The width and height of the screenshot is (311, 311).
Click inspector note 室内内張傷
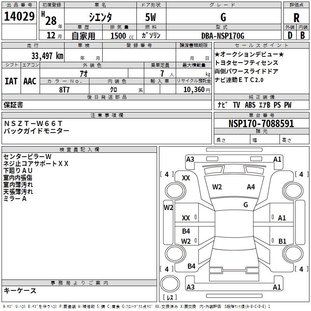[x=17, y=178]
